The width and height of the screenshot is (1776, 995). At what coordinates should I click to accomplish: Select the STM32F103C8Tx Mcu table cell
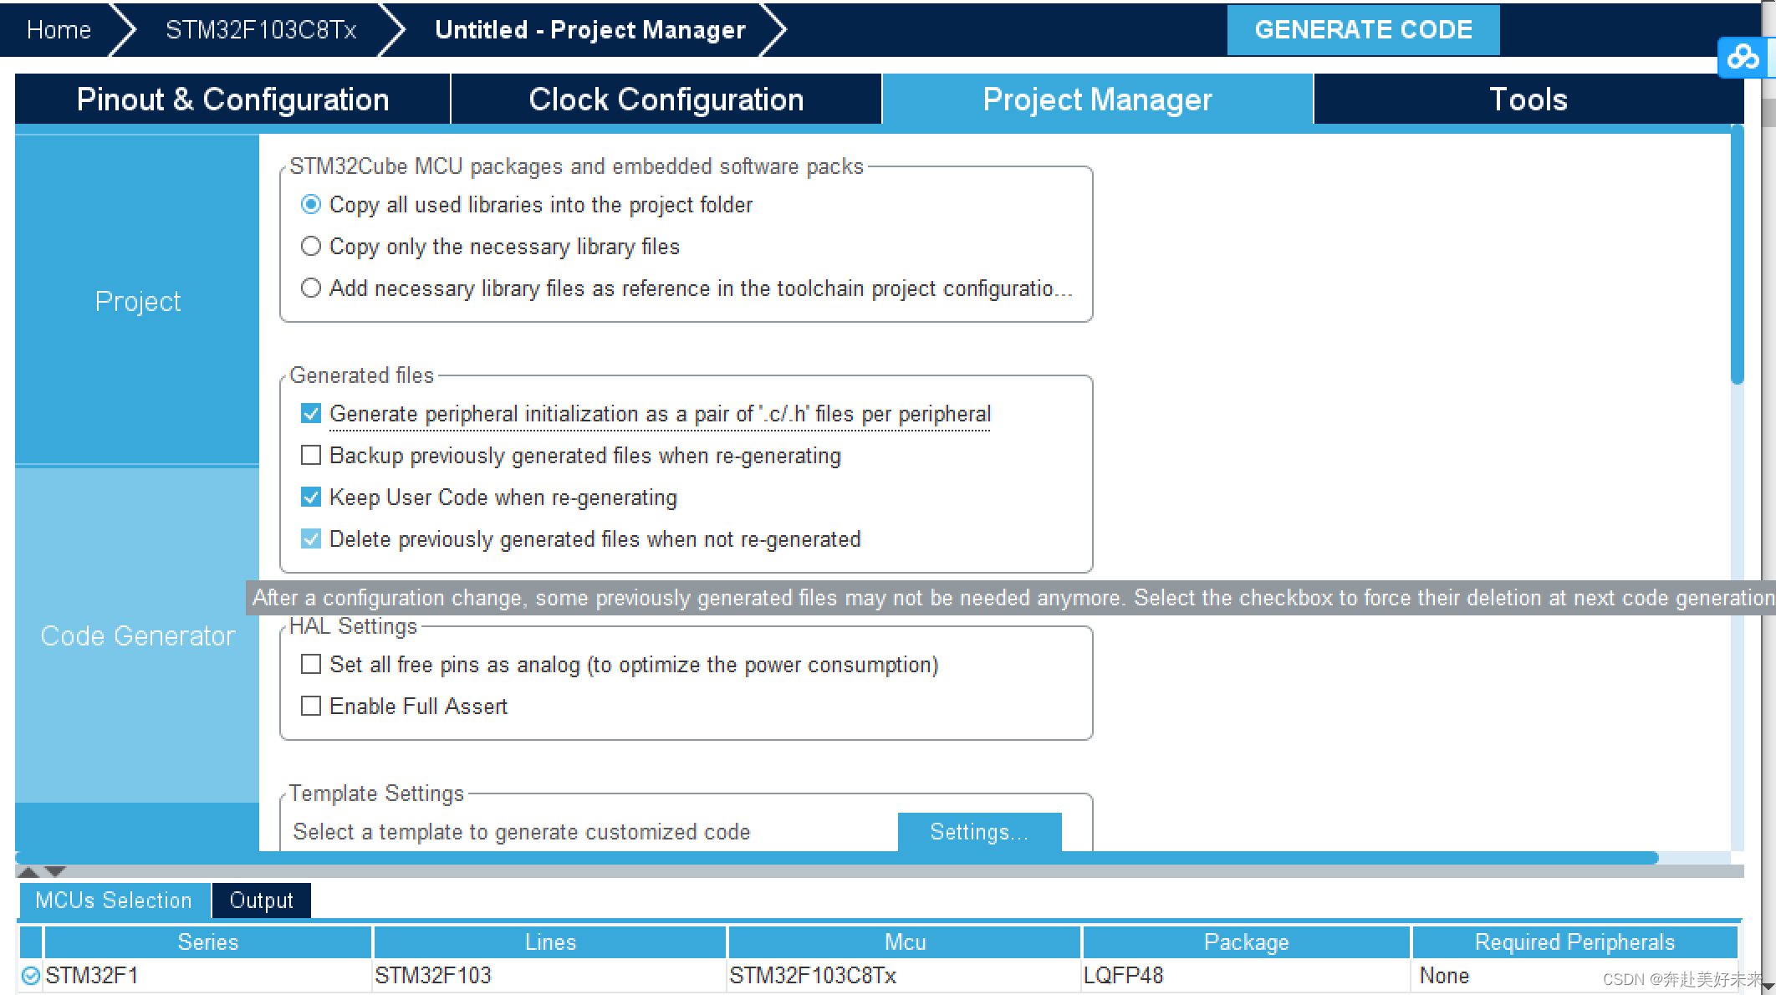pos(905,976)
